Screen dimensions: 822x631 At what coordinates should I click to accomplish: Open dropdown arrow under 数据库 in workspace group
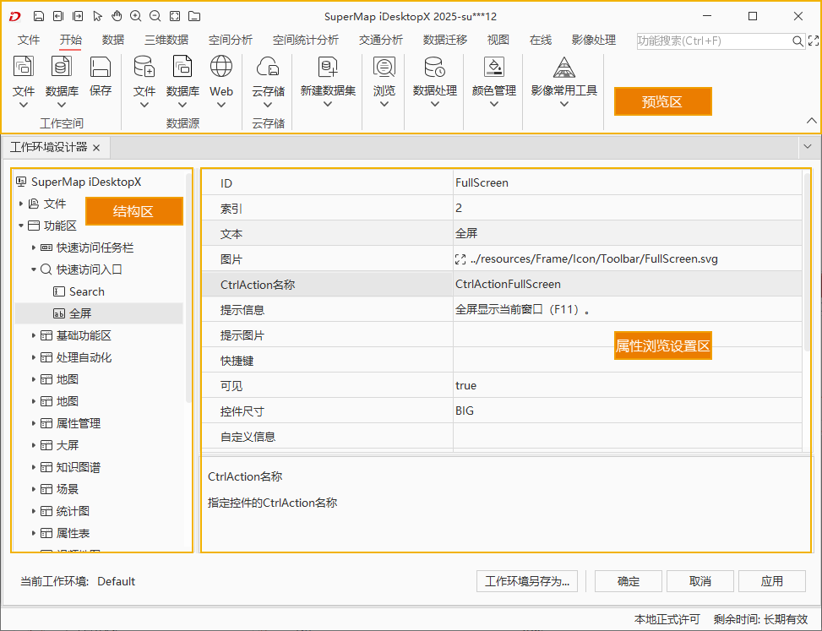(62, 106)
